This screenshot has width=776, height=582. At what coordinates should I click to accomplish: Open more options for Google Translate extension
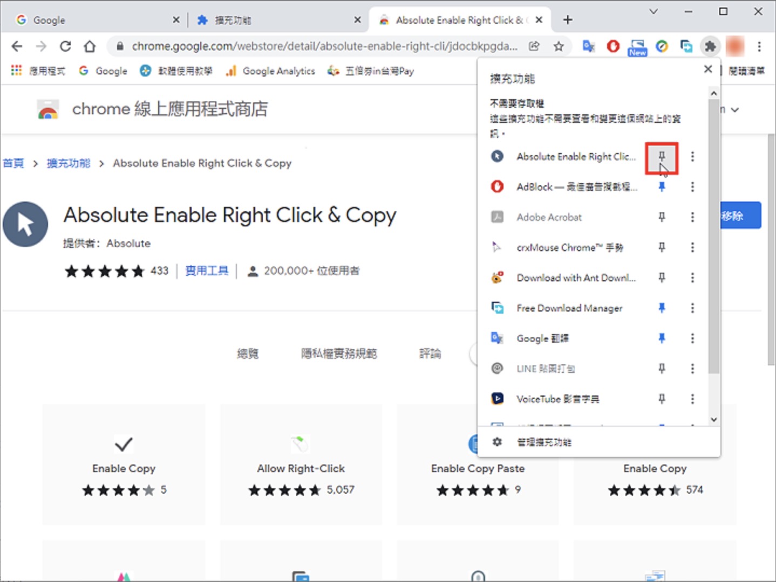coord(692,338)
